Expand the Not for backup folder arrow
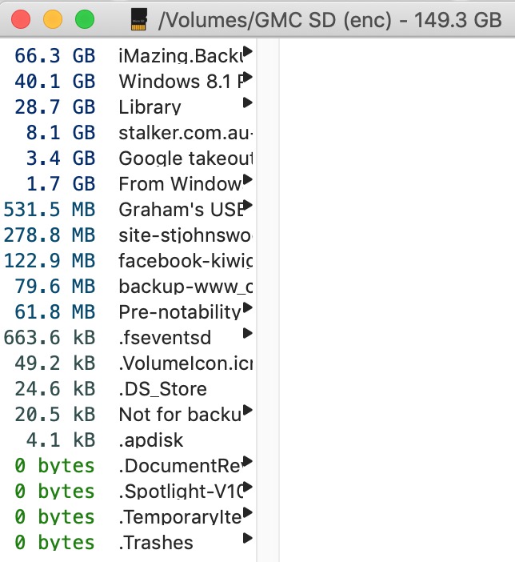The image size is (515, 562). (x=248, y=411)
